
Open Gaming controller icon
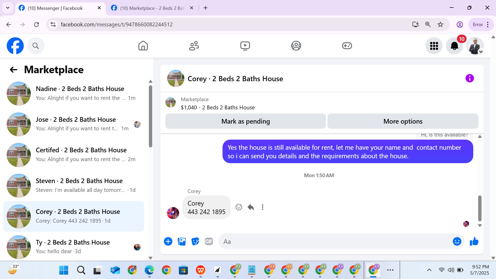[x=347, y=46]
